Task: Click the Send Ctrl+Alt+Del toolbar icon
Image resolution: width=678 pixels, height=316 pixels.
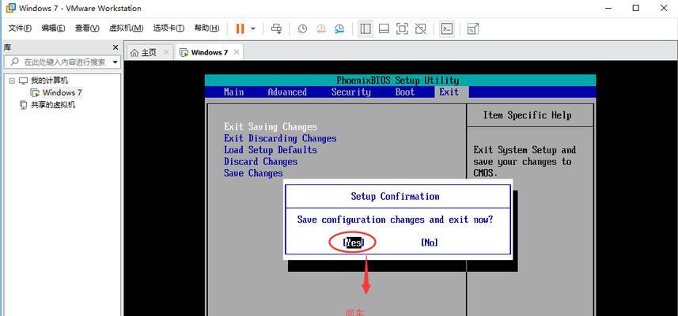Action: point(276,28)
